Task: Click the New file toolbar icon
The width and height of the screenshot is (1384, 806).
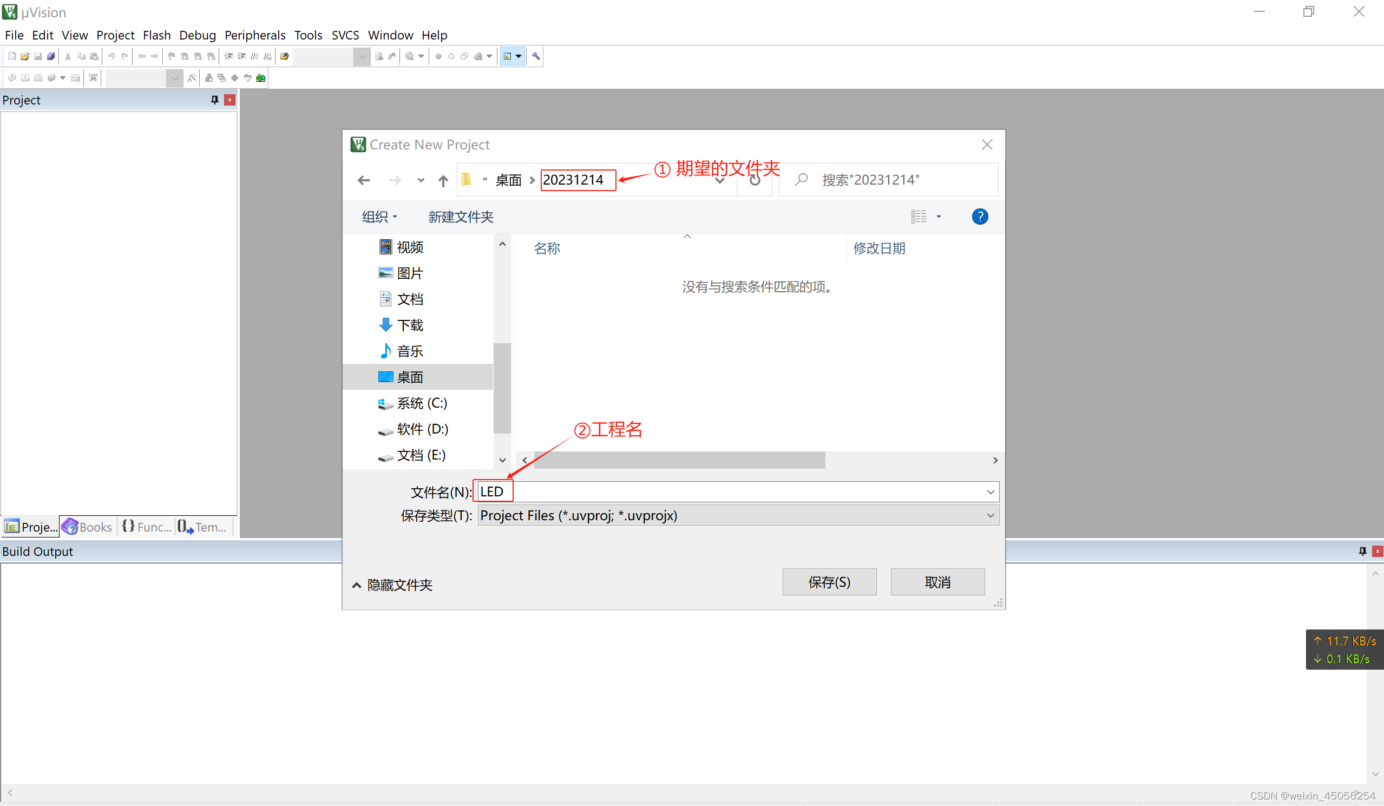Action: click(12, 56)
